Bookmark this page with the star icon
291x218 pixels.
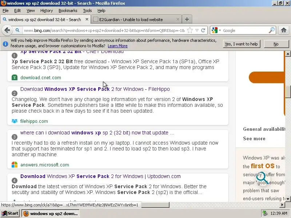pyautogui.click(x=190, y=30)
